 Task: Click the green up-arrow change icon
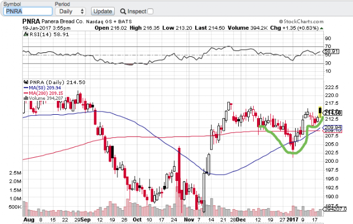pos(322,28)
